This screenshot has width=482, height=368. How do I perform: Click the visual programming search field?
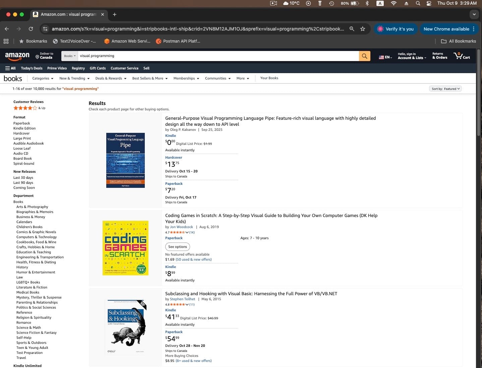[218, 56]
